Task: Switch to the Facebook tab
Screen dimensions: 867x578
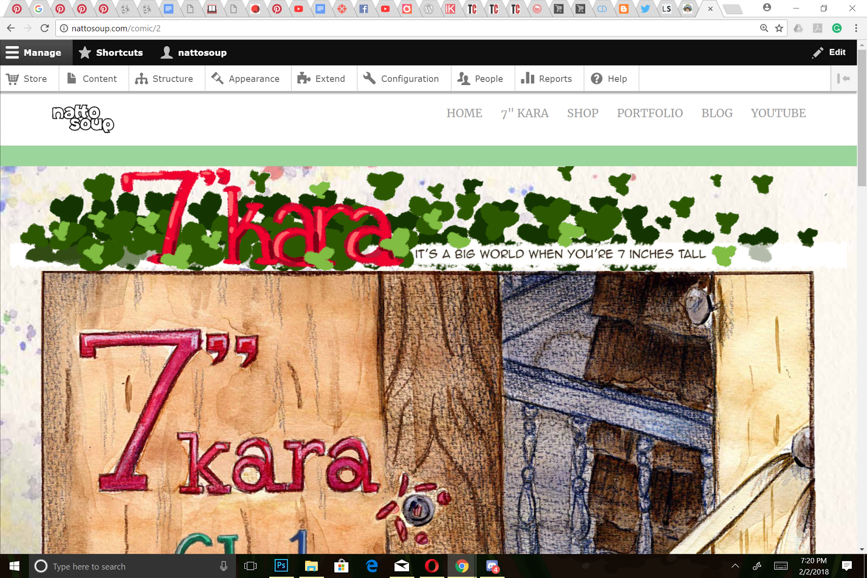Action: (x=364, y=9)
